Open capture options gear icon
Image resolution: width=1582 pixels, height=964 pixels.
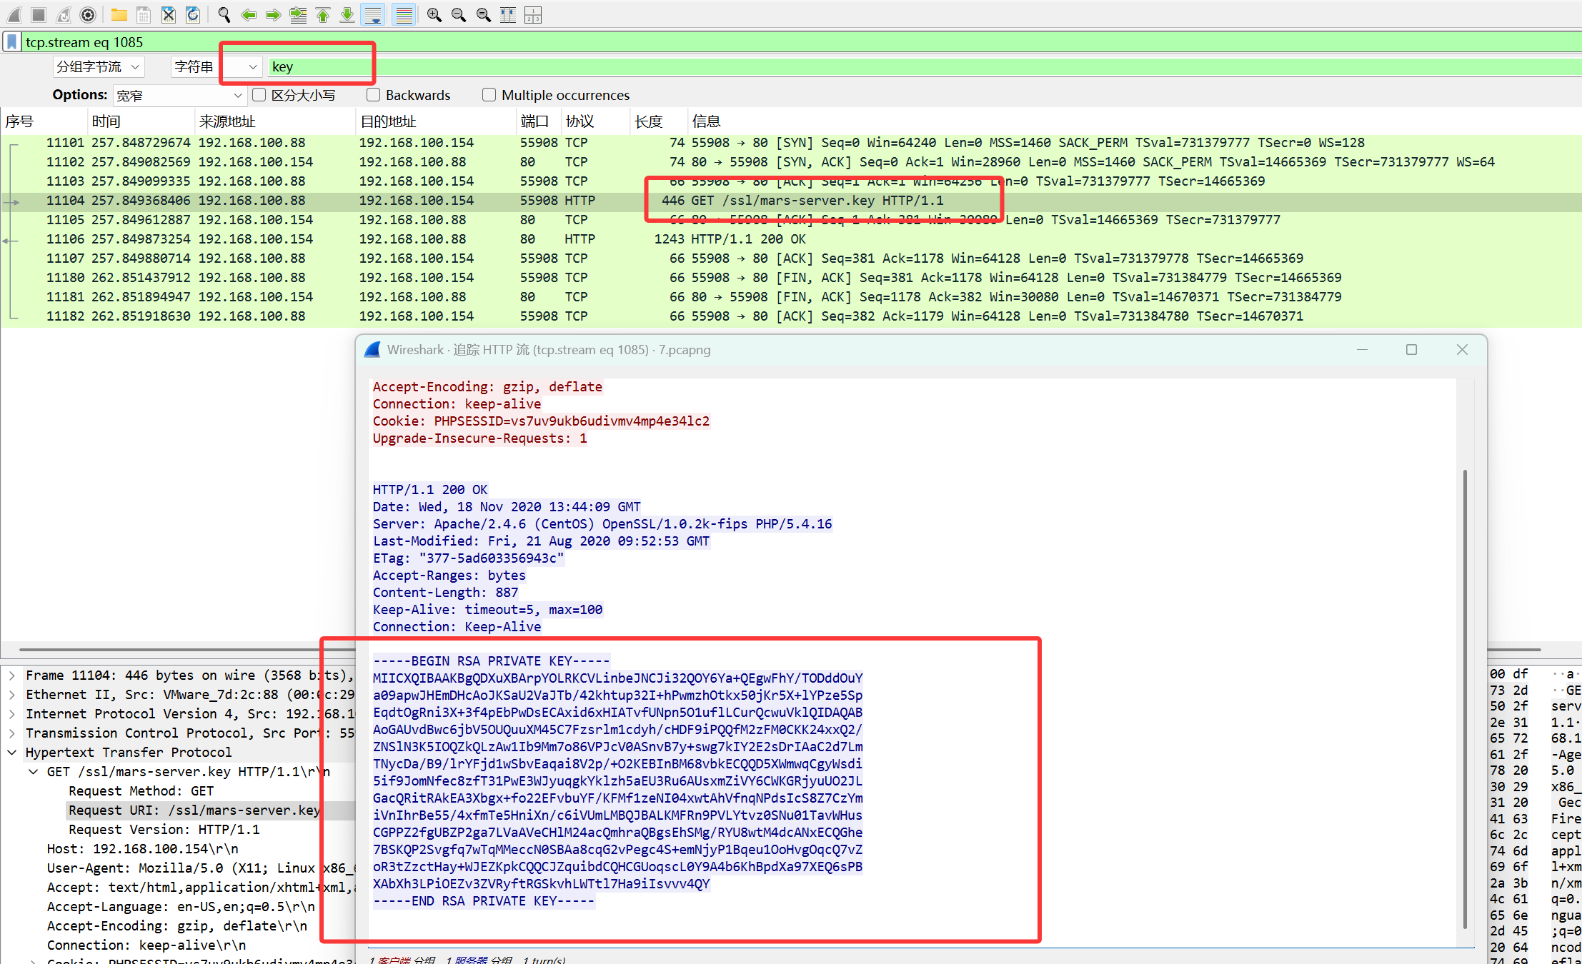88,14
